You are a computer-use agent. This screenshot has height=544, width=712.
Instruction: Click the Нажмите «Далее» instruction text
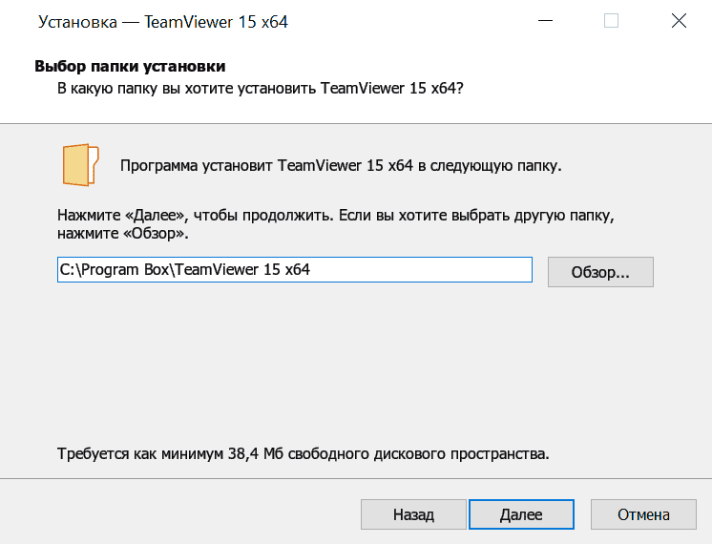coord(336,224)
